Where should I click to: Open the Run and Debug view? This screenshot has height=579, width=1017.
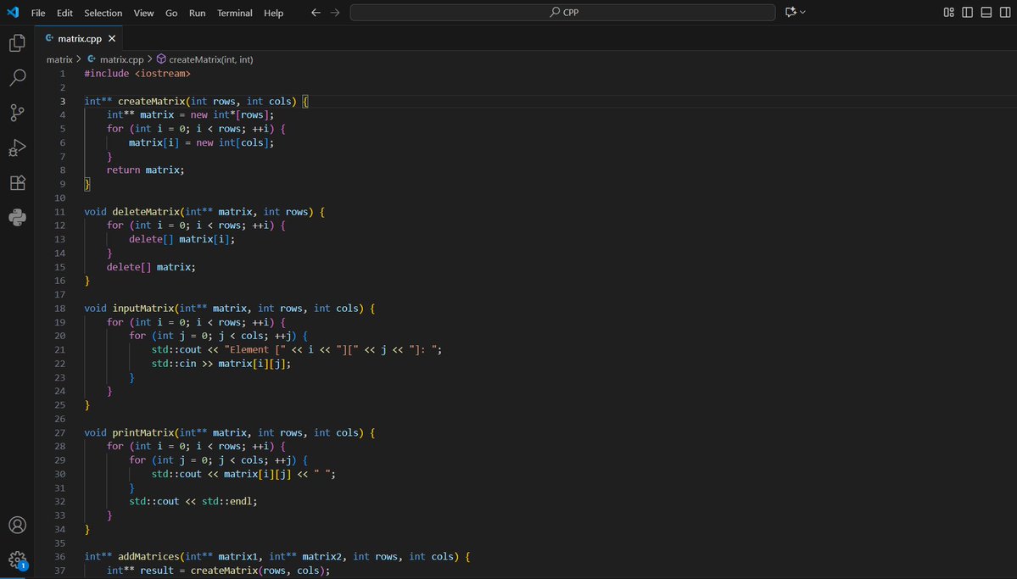[x=18, y=148]
